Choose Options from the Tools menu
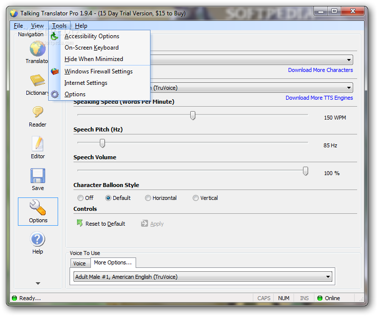 [99, 94]
